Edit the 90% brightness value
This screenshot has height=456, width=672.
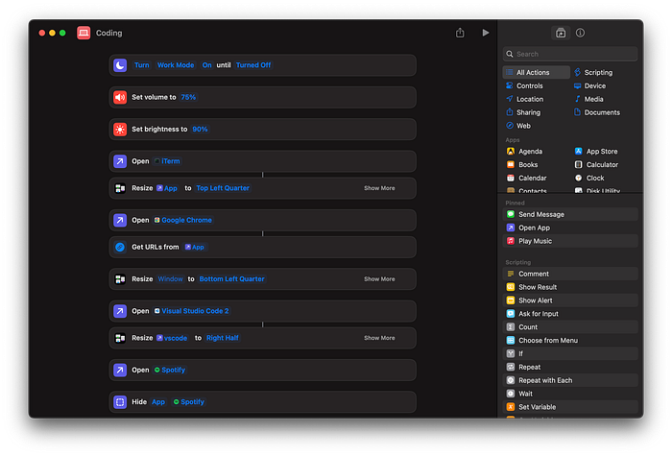click(x=200, y=129)
